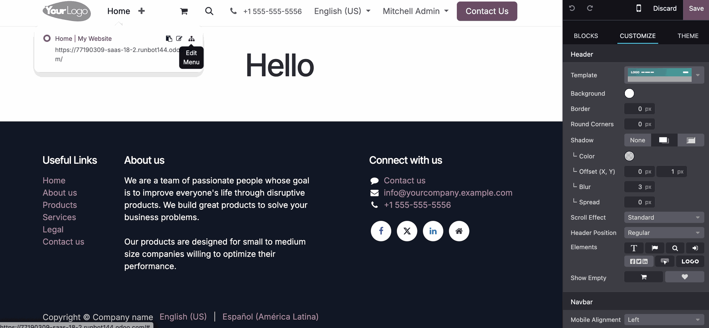The width and height of the screenshot is (709, 328).
Task: Click the edit link pencil icon
Action: (x=179, y=39)
